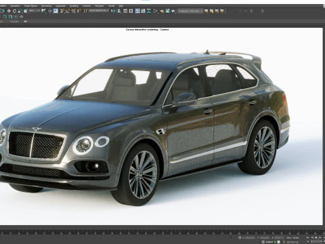
Task: Toggle the Layer Explorer
Action: tap(131, 11)
